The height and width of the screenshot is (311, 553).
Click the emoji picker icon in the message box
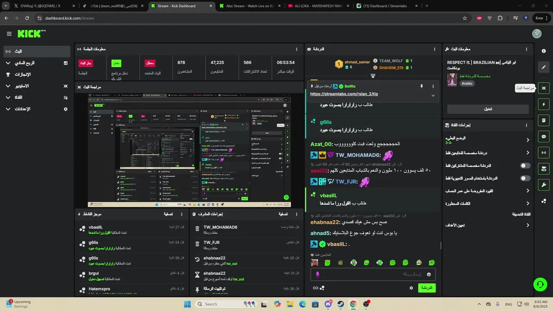point(429,274)
